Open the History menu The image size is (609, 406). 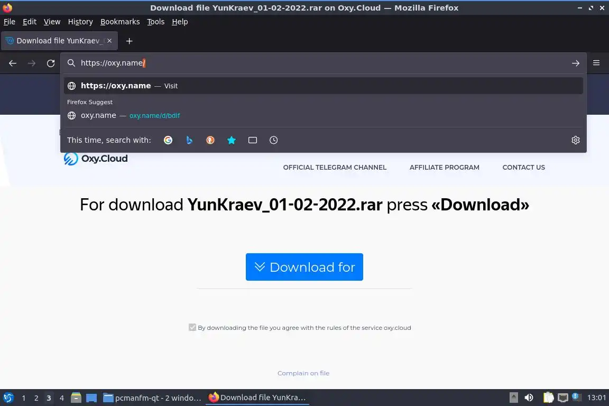pos(80,22)
